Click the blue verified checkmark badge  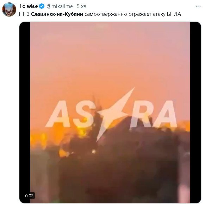pos(42,6)
